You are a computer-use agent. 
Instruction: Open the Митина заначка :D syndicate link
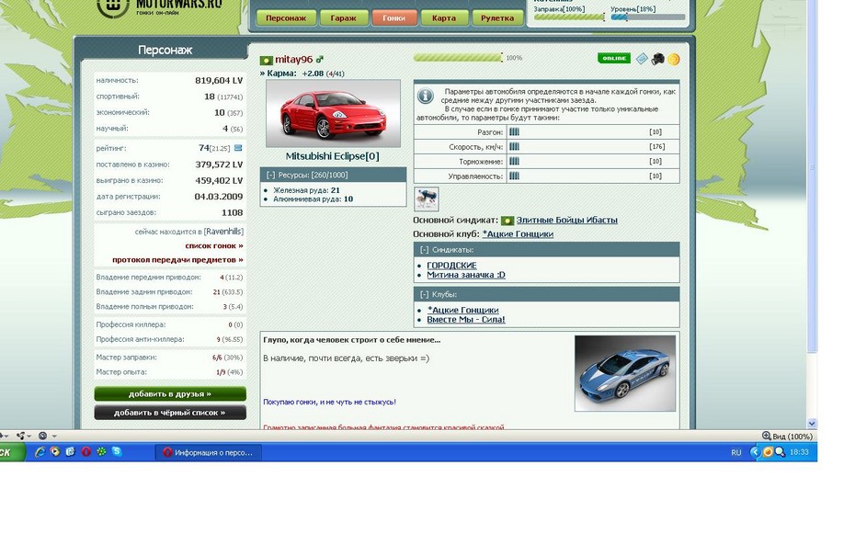[x=466, y=275]
